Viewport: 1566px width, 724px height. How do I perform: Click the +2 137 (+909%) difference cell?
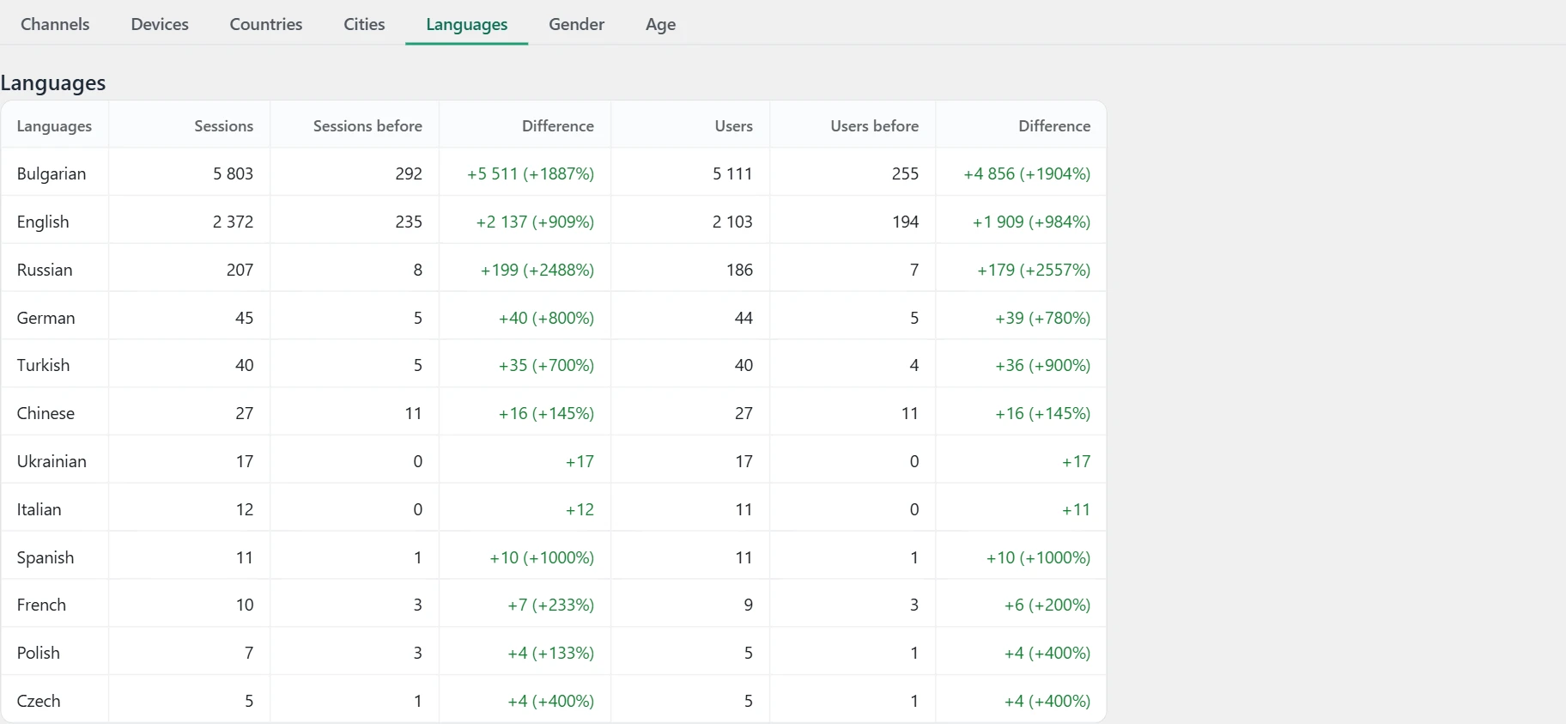(x=535, y=222)
